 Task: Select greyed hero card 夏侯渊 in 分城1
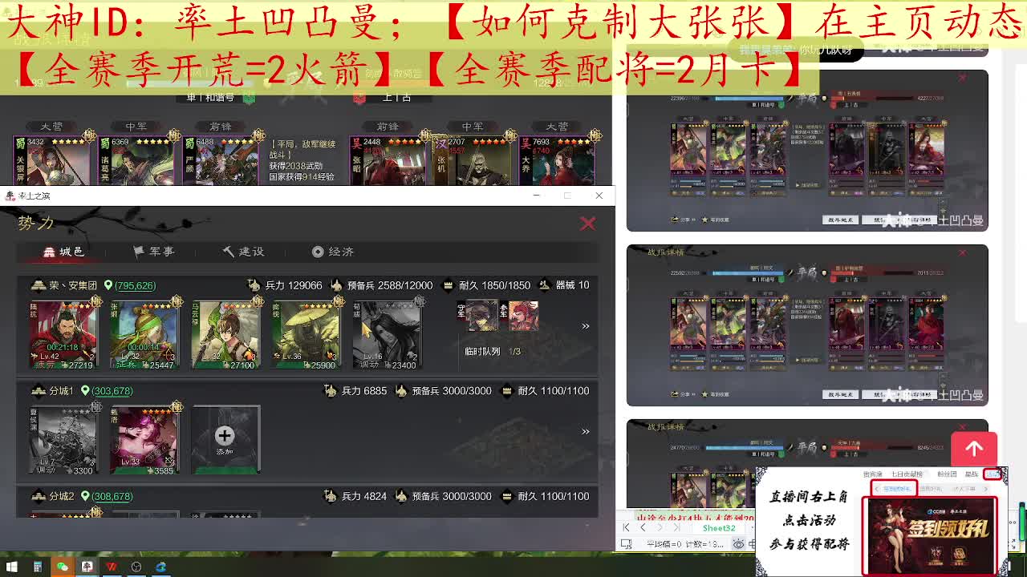click(64, 440)
